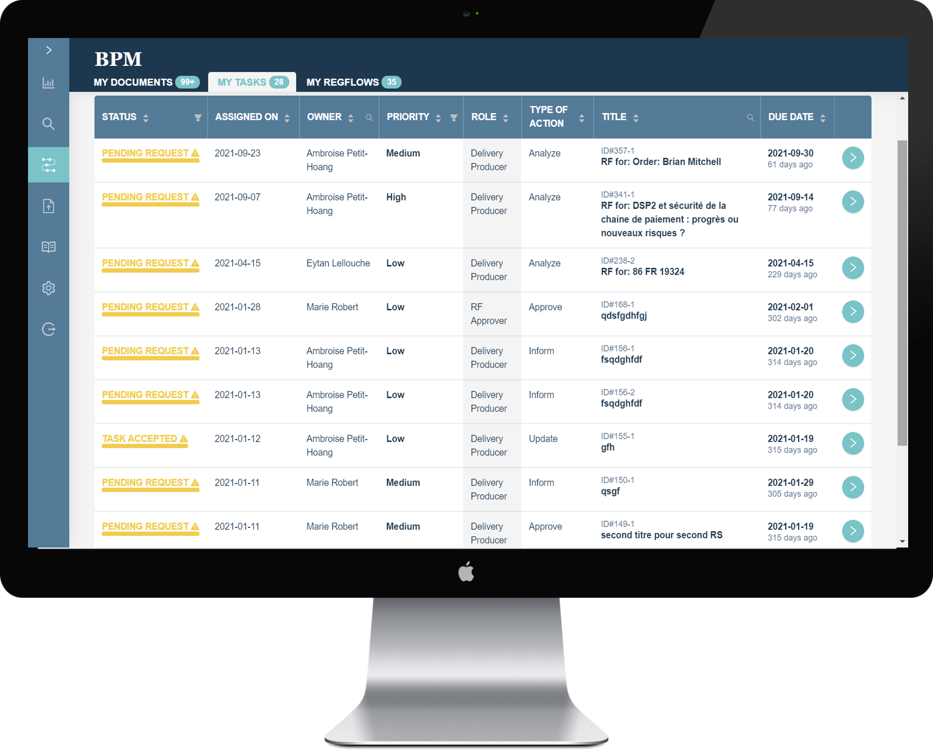933x751 pixels.
Task: Click the 'RF Approver' role cell
Action: 488,314
